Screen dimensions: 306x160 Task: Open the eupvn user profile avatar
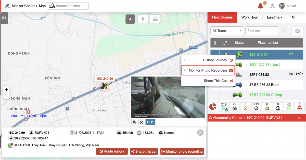pos(282,6)
